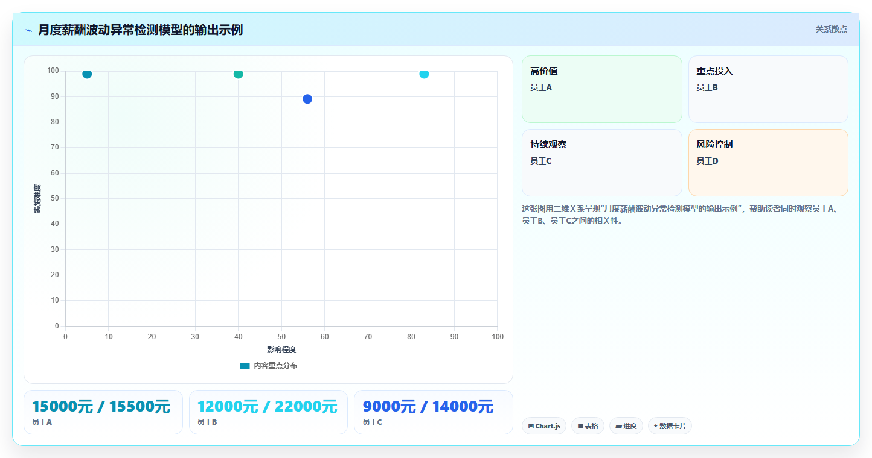Image resolution: width=872 pixels, height=458 pixels.
Task: Click the x-axis tick label 50
Action: click(281, 337)
